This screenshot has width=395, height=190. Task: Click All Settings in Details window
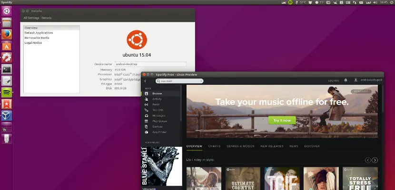tap(31, 18)
